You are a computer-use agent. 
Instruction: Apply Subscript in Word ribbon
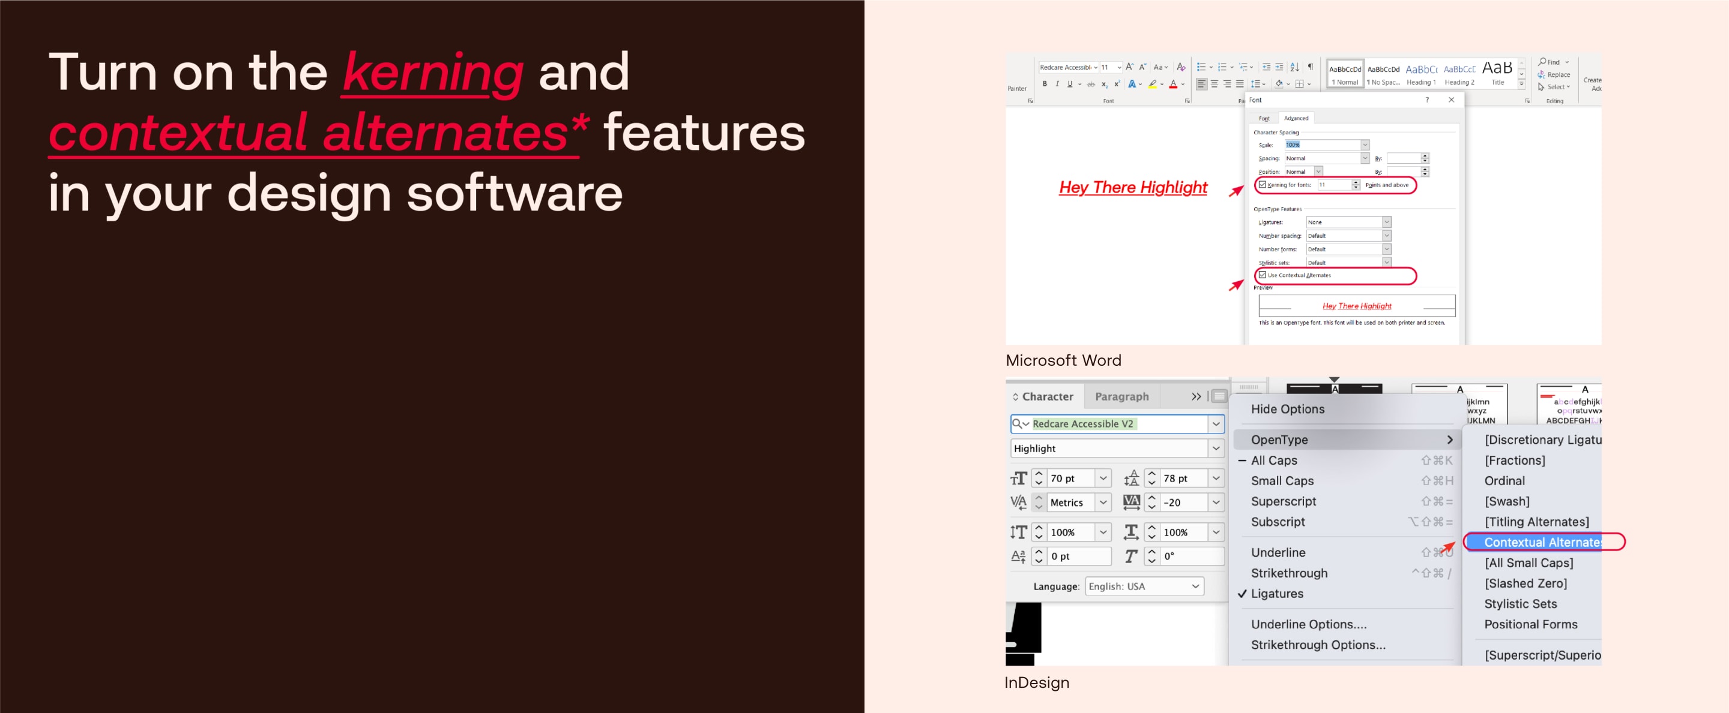[1104, 85]
